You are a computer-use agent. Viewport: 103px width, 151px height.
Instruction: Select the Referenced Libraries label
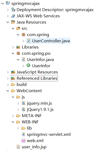click(37, 78)
